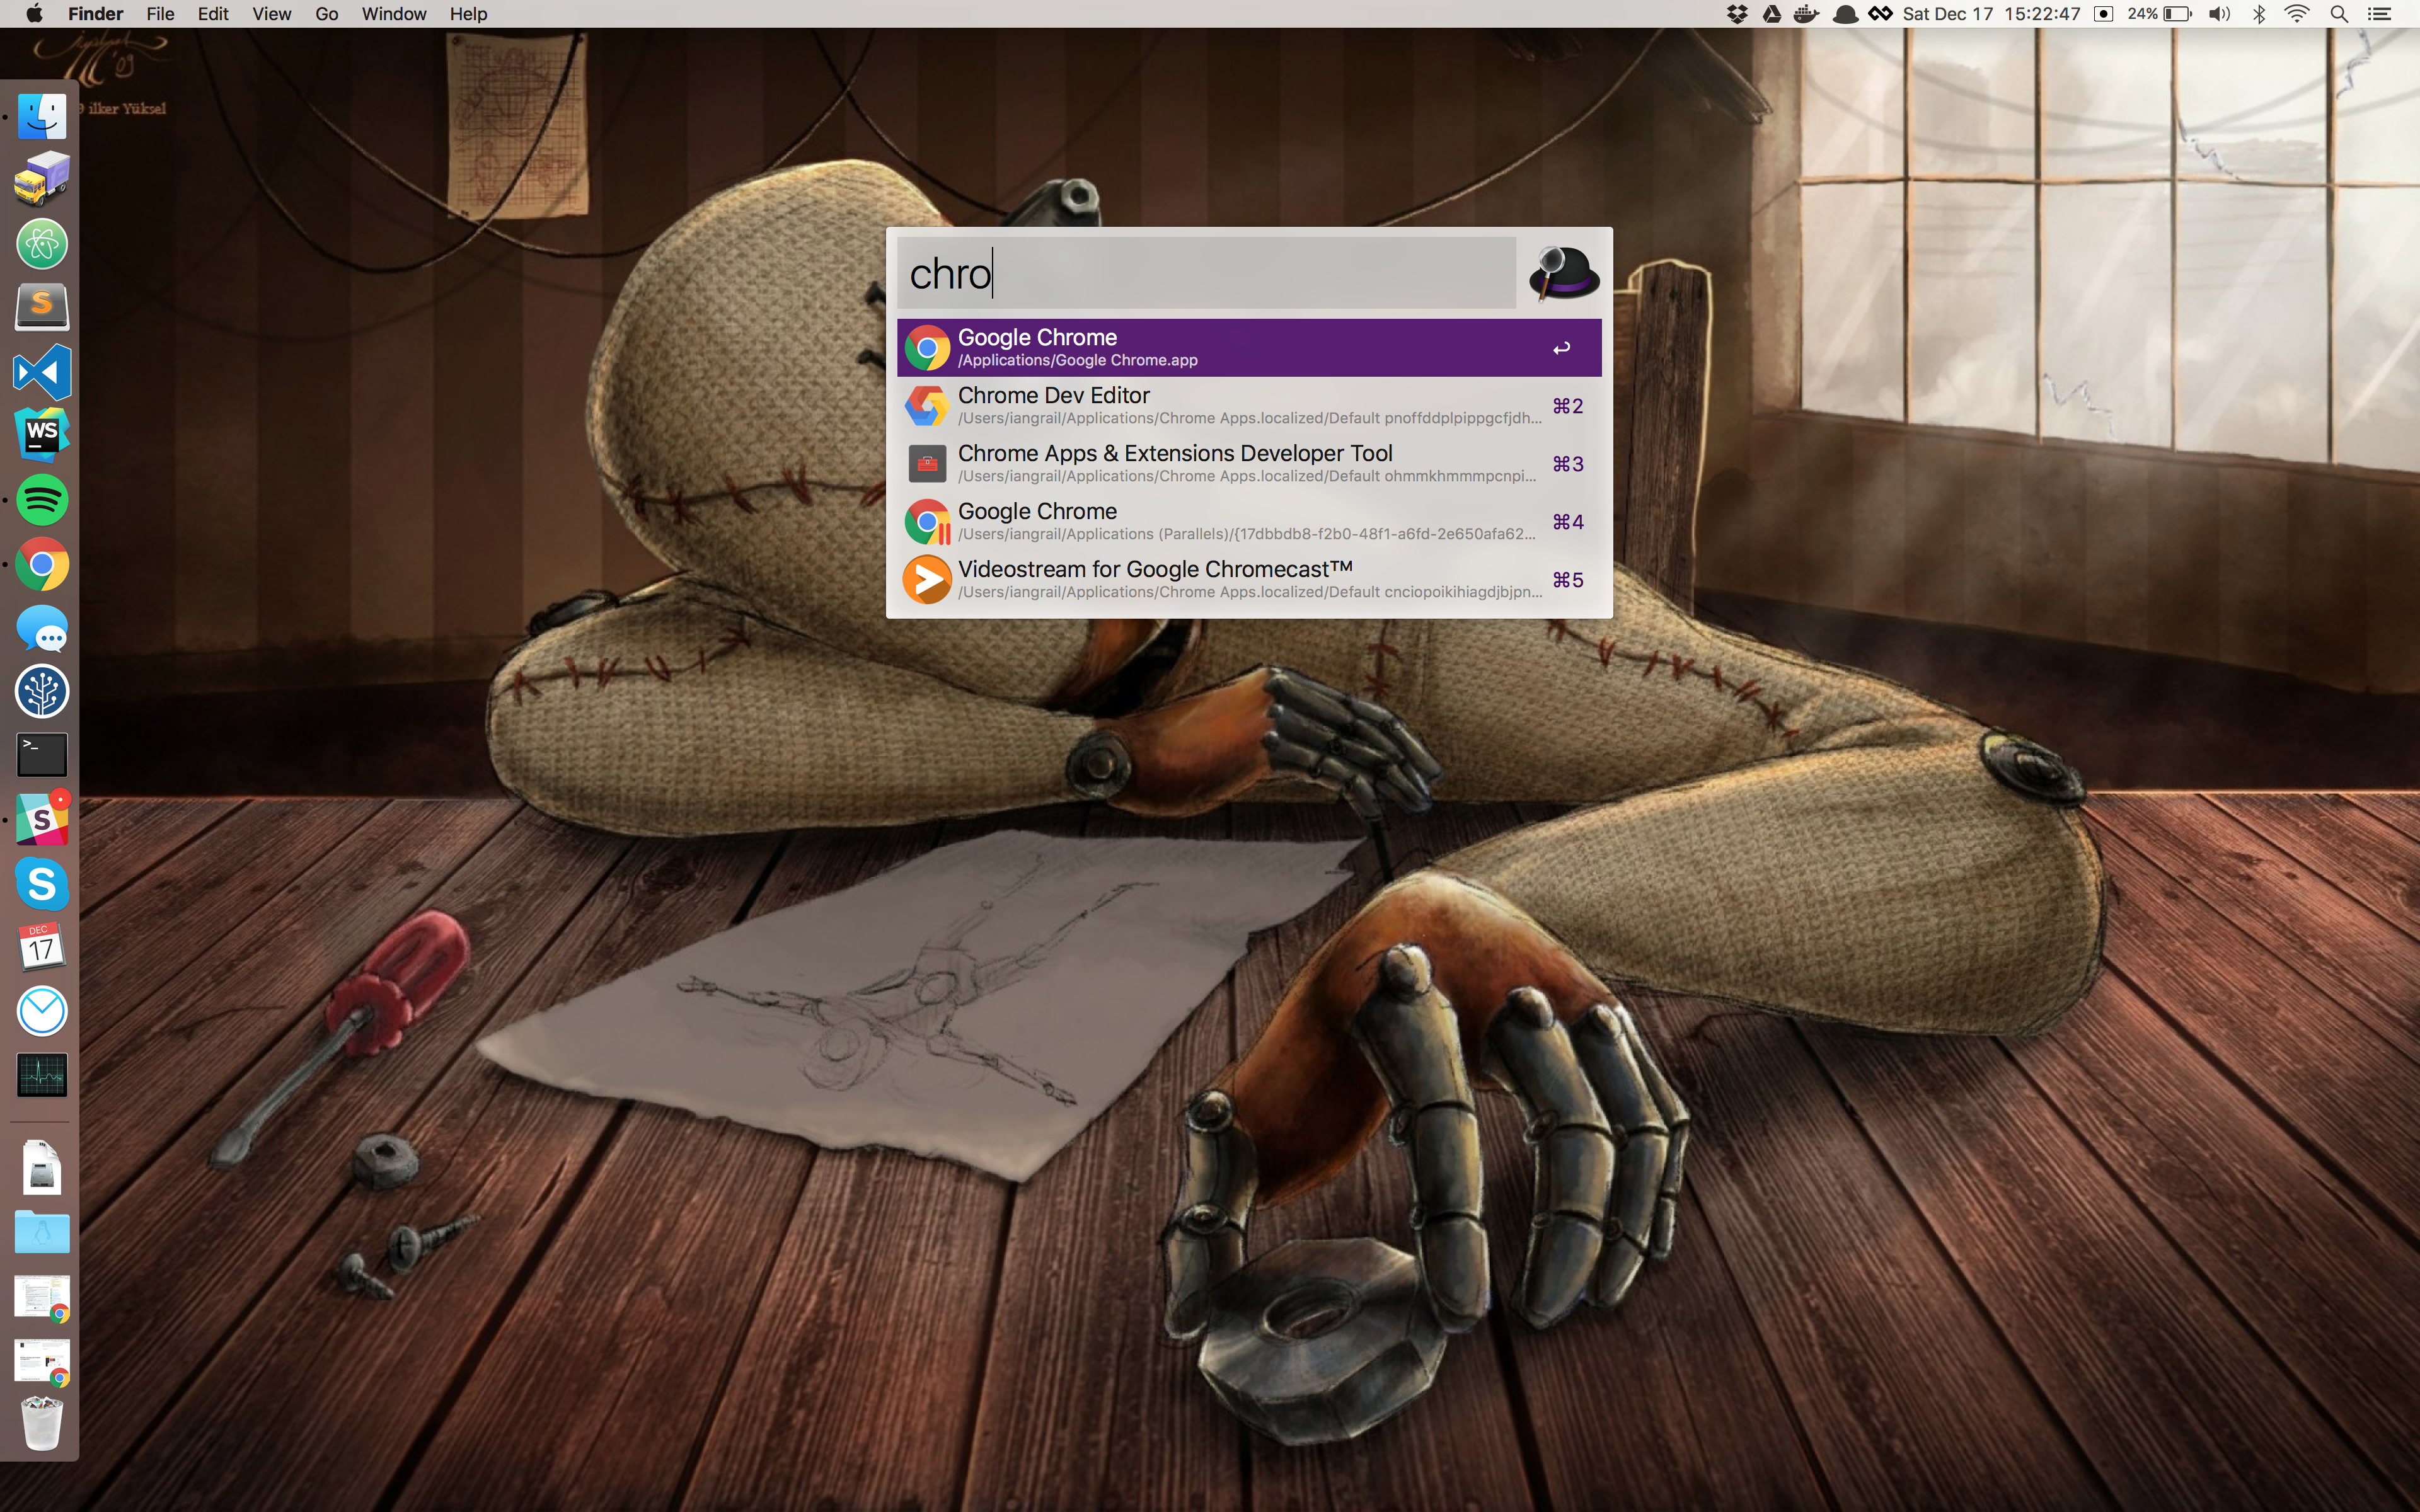2420x1512 pixels.
Task: Open first Chrome screenshot thumbnail in dock
Action: tap(42, 1297)
